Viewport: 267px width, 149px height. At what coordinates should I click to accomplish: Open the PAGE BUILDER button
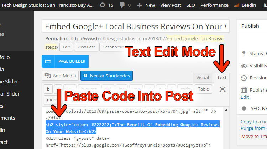[65, 61]
